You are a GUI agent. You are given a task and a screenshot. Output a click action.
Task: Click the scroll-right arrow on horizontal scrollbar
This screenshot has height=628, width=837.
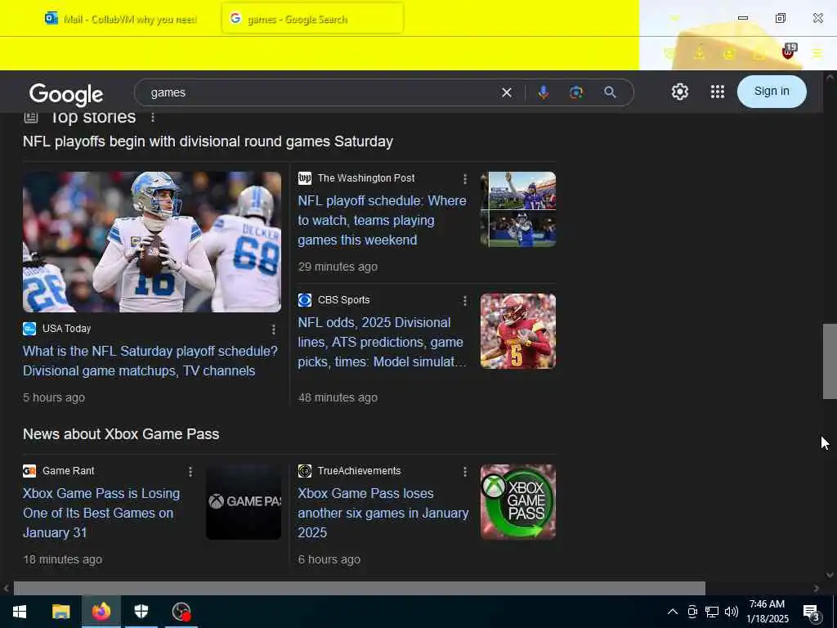[x=817, y=589]
